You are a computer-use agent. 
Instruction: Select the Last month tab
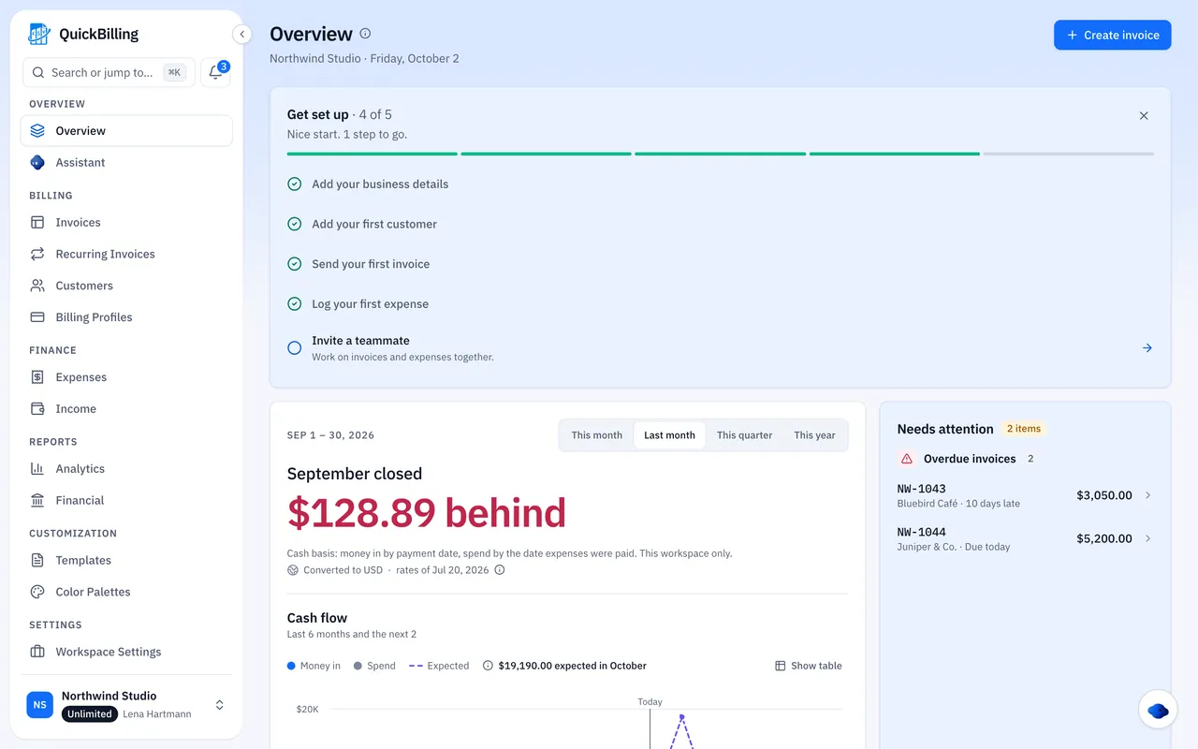point(669,435)
